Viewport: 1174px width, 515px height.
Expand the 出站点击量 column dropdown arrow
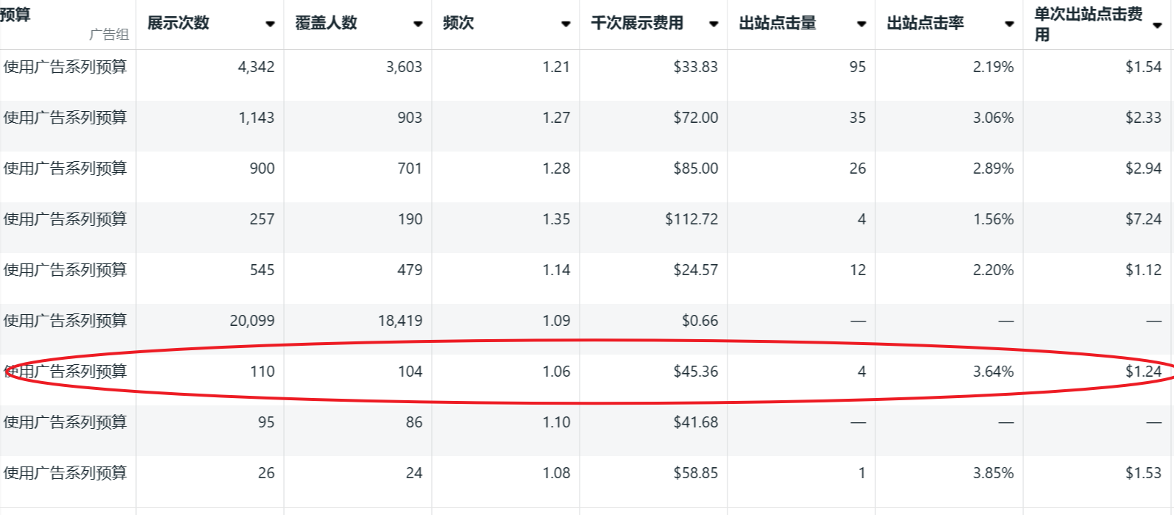861,24
